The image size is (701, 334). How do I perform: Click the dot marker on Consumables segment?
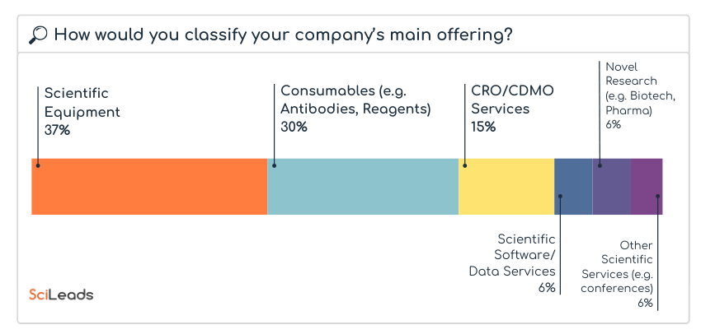coord(275,165)
